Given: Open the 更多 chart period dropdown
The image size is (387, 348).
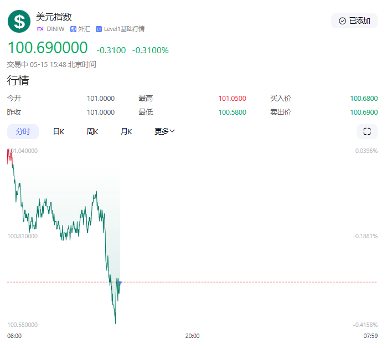Looking at the screenshot, I should tap(164, 131).
